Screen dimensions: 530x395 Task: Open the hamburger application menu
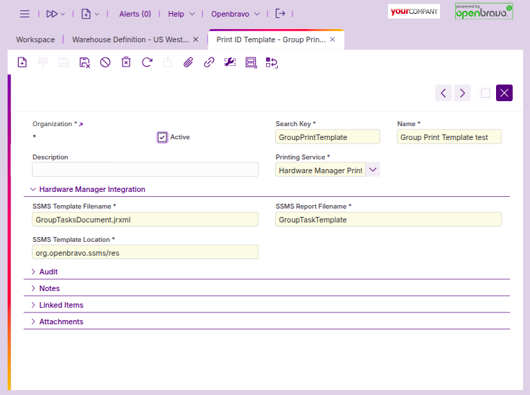tap(25, 14)
